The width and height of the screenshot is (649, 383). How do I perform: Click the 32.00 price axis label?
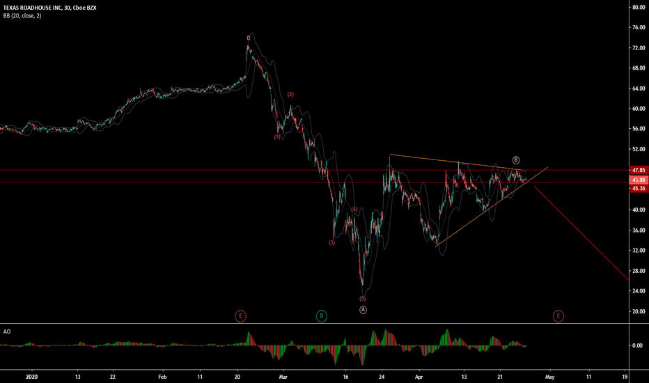pyautogui.click(x=639, y=251)
